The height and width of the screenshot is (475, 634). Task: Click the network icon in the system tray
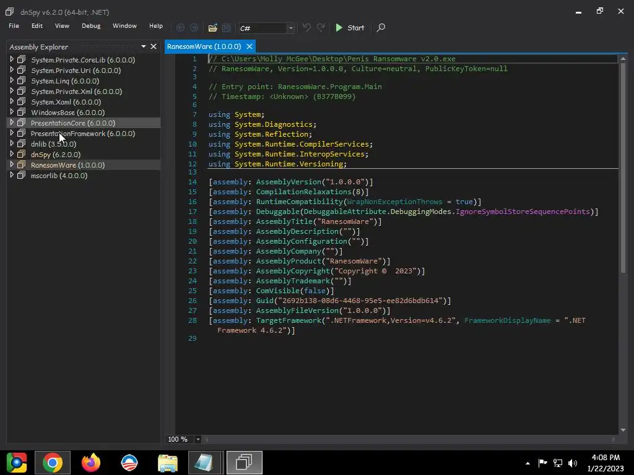(558, 463)
